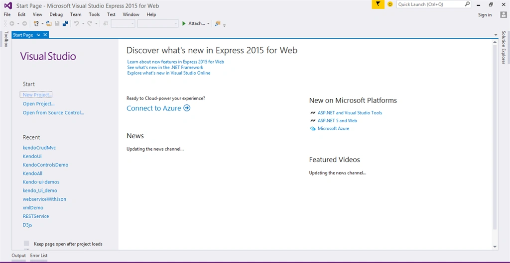Click the Open Project link
The width and height of the screenshot is (510, 263).
[x=39, y=104]
